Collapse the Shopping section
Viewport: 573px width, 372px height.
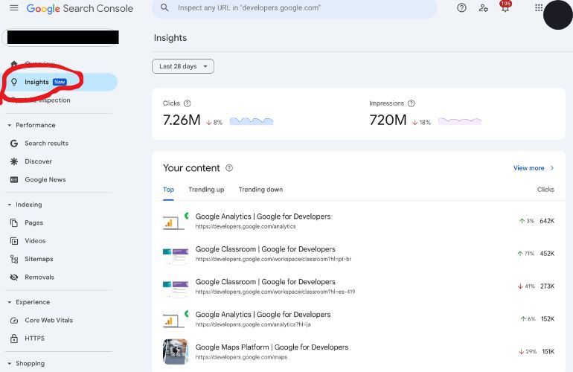point(10,364)
